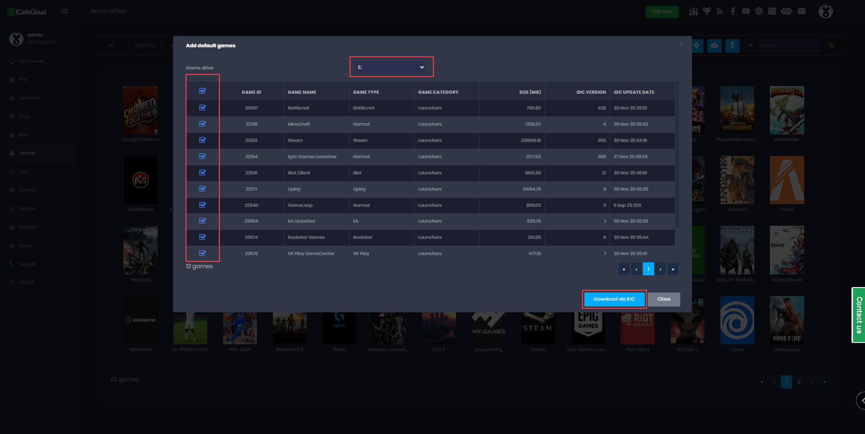Viewport: 865px width, 434px height.
Task: Click the cloud download toolbar icon
Action: [x=714, y=46]
